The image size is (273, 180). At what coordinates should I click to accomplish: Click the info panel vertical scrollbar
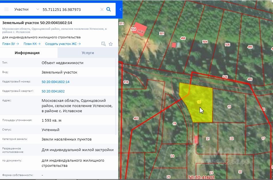116,114
